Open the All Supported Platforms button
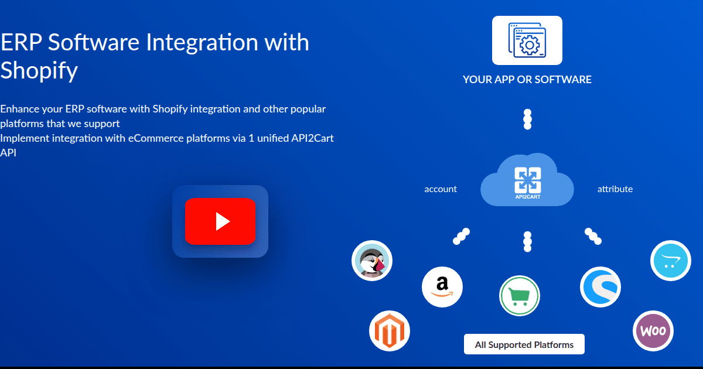Image resolution: width=703 pixels, height=369 pixels. [524, 344]
